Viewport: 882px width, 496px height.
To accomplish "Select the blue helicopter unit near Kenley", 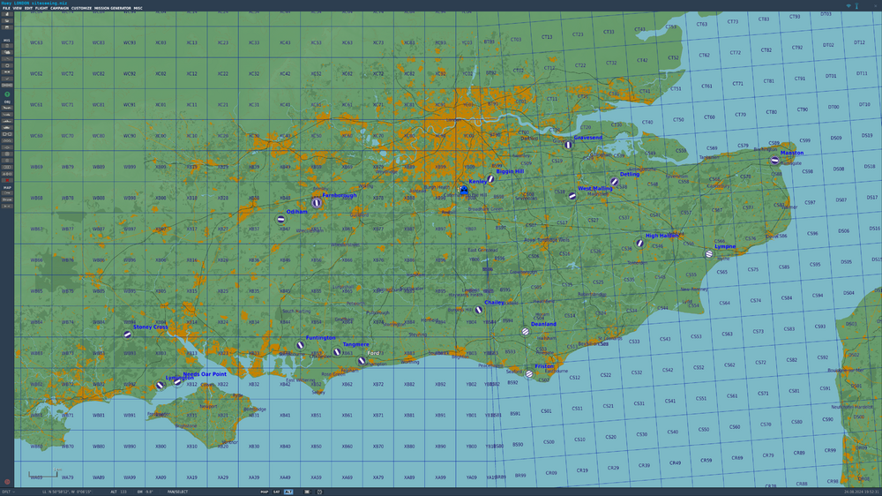I will (464, 191).
